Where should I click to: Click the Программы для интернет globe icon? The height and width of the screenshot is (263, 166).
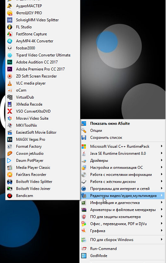tap(84, 188)
